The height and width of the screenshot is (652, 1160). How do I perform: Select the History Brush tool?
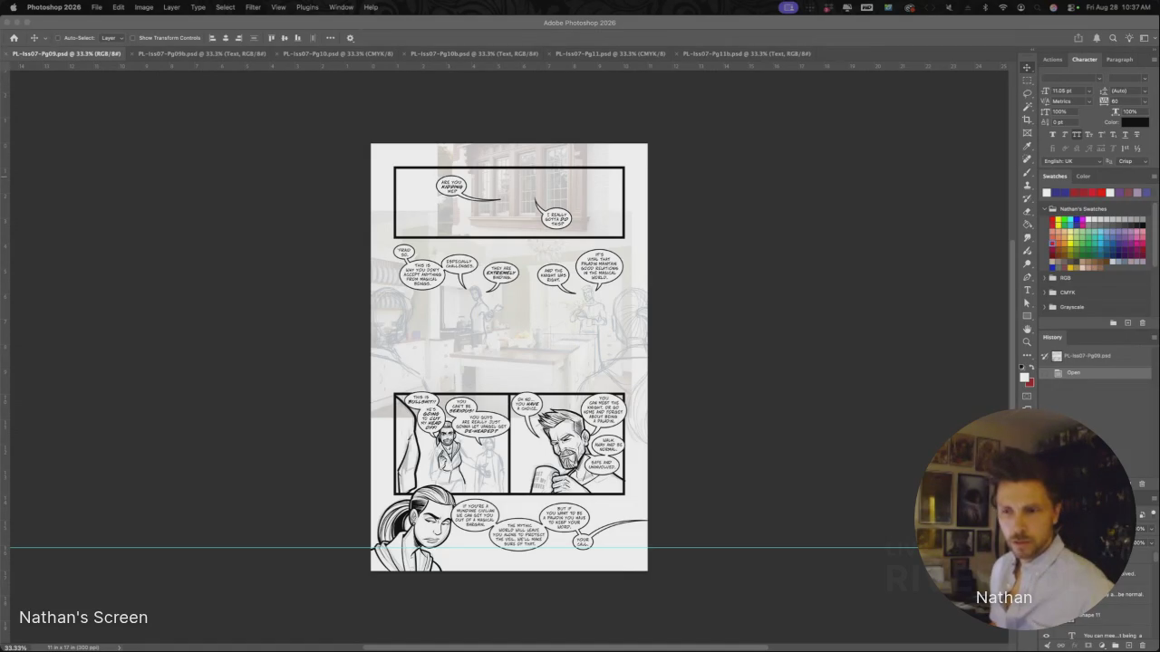1027,198
